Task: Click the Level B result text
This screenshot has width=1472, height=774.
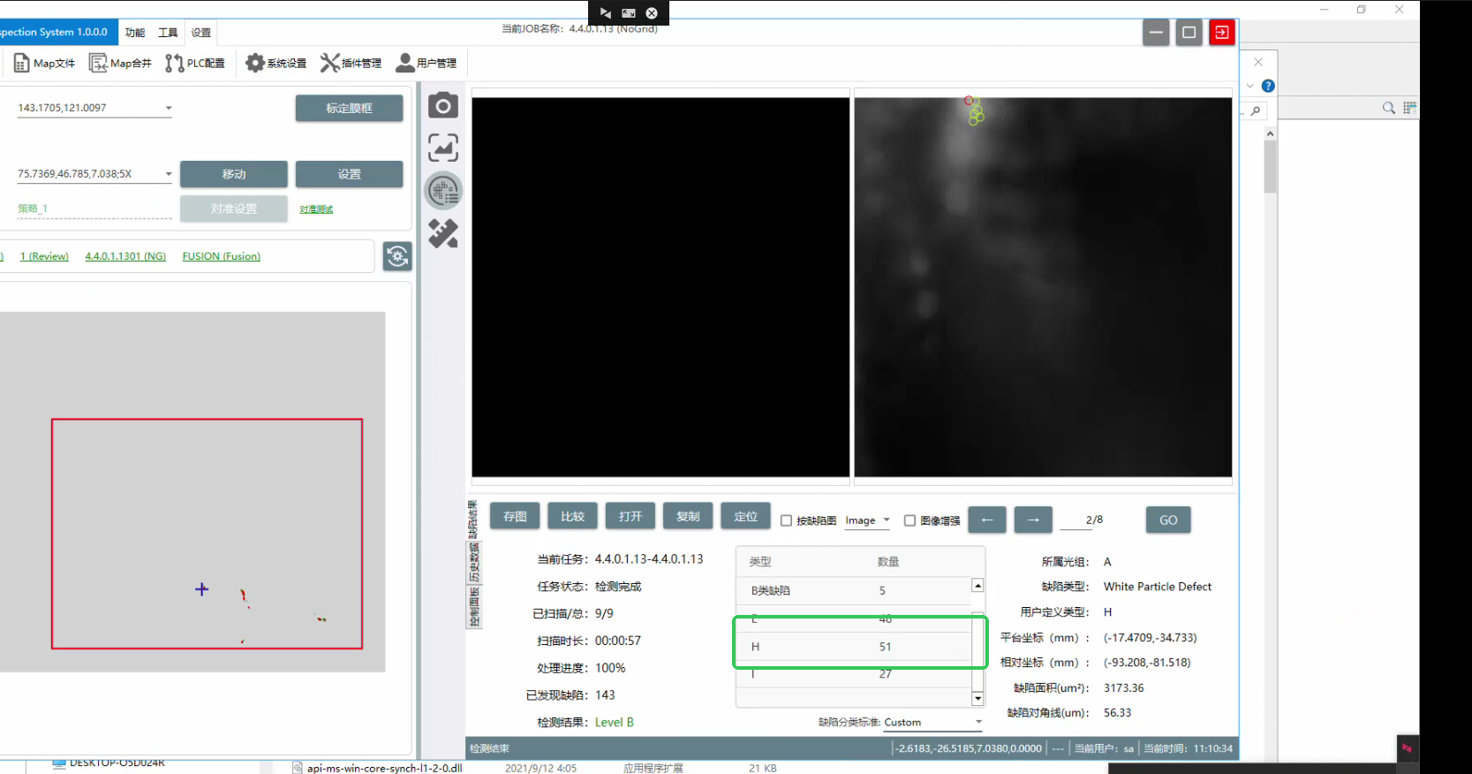Action: coord(615,723)
